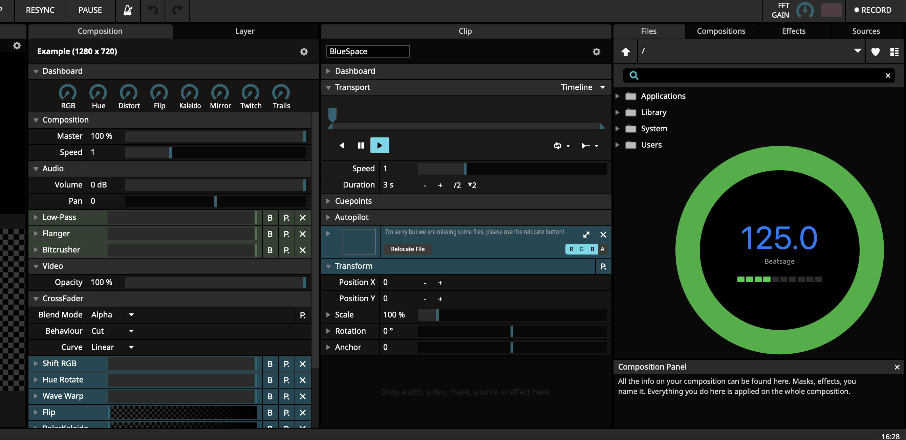Play the clip backwards
This screenshot has width=906, height=440.
[x=342, y=145]
